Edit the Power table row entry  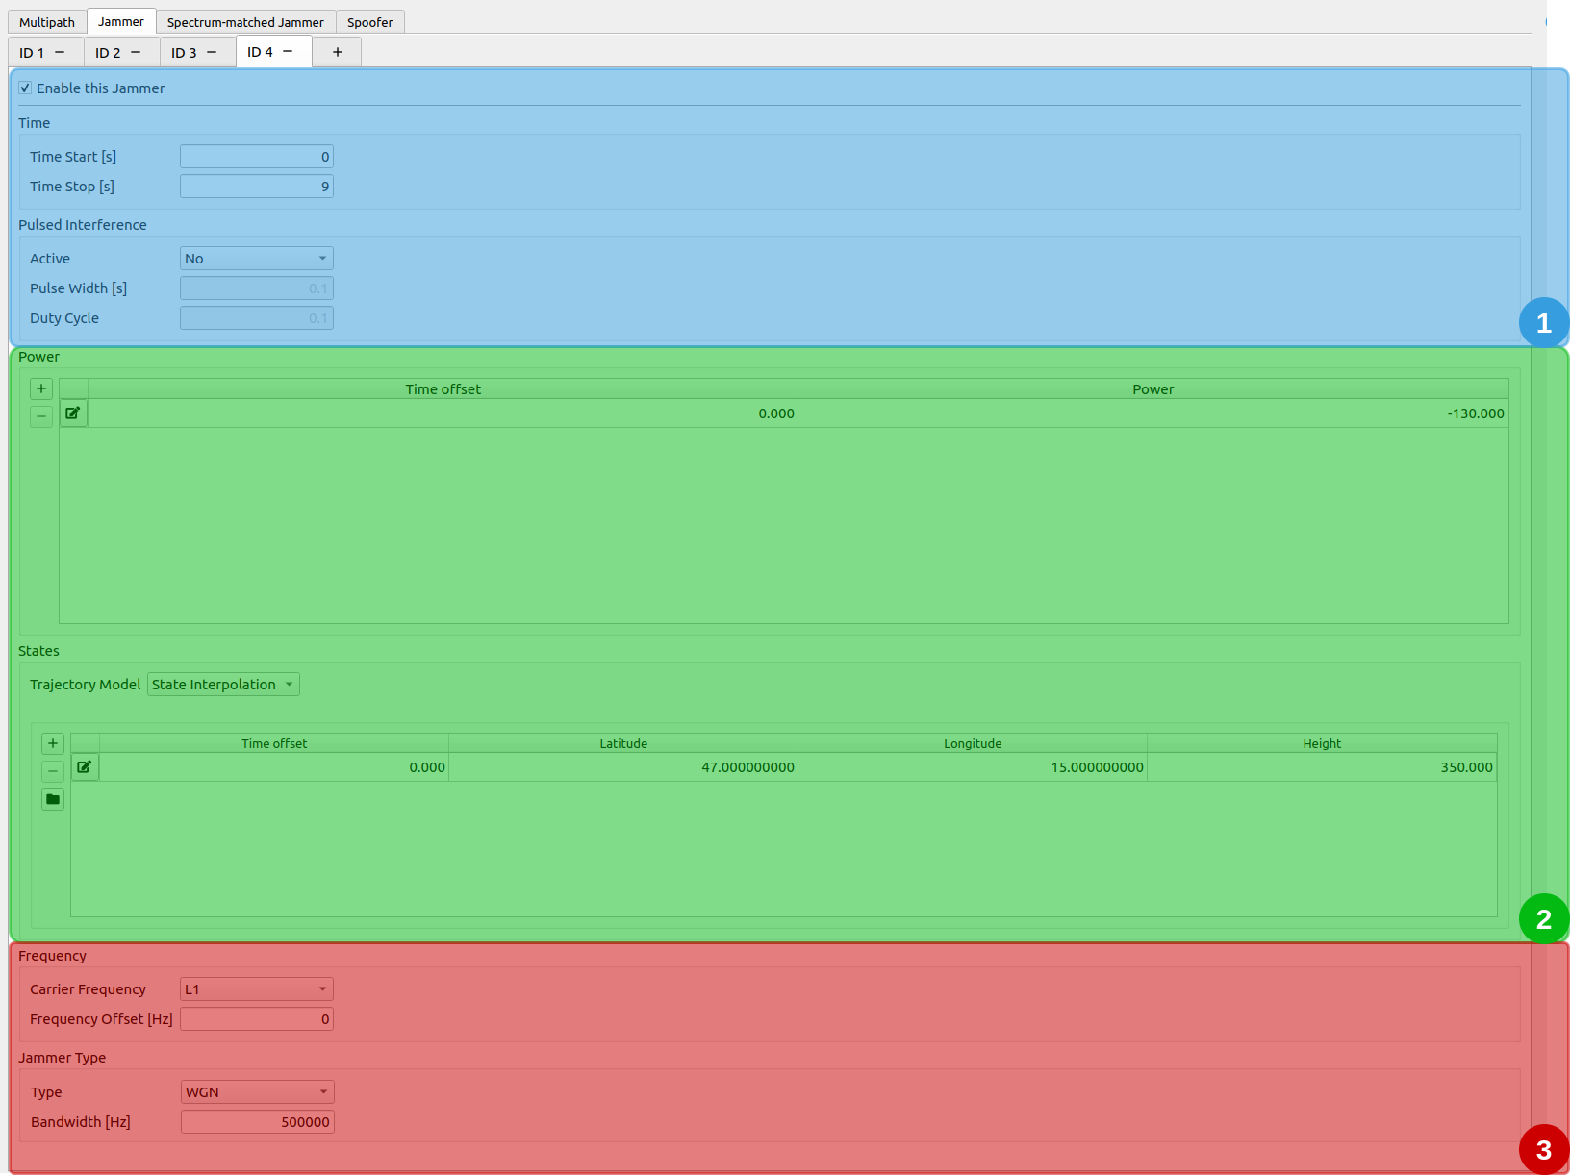tap(73, 413)
